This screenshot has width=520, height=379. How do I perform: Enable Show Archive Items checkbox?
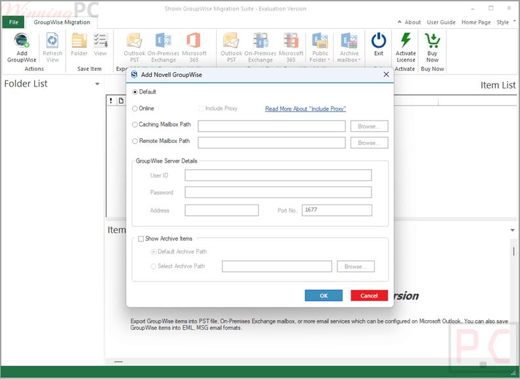[x=141, y=239]
